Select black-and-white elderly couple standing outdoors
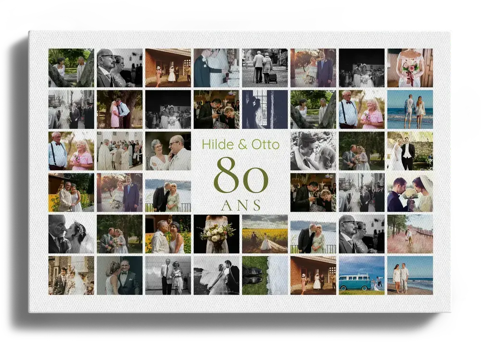 click(168, 276)
